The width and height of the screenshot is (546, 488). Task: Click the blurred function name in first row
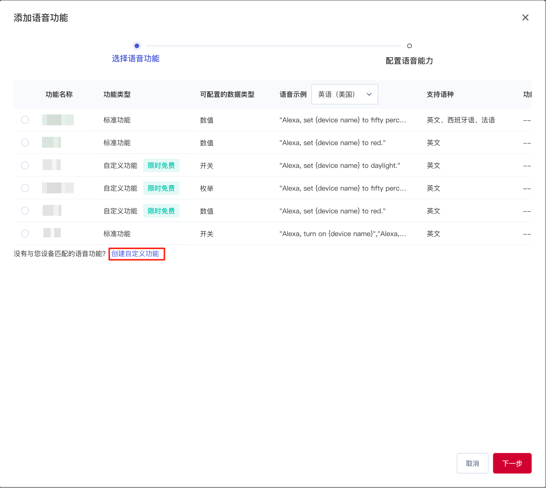pos(58,120)
